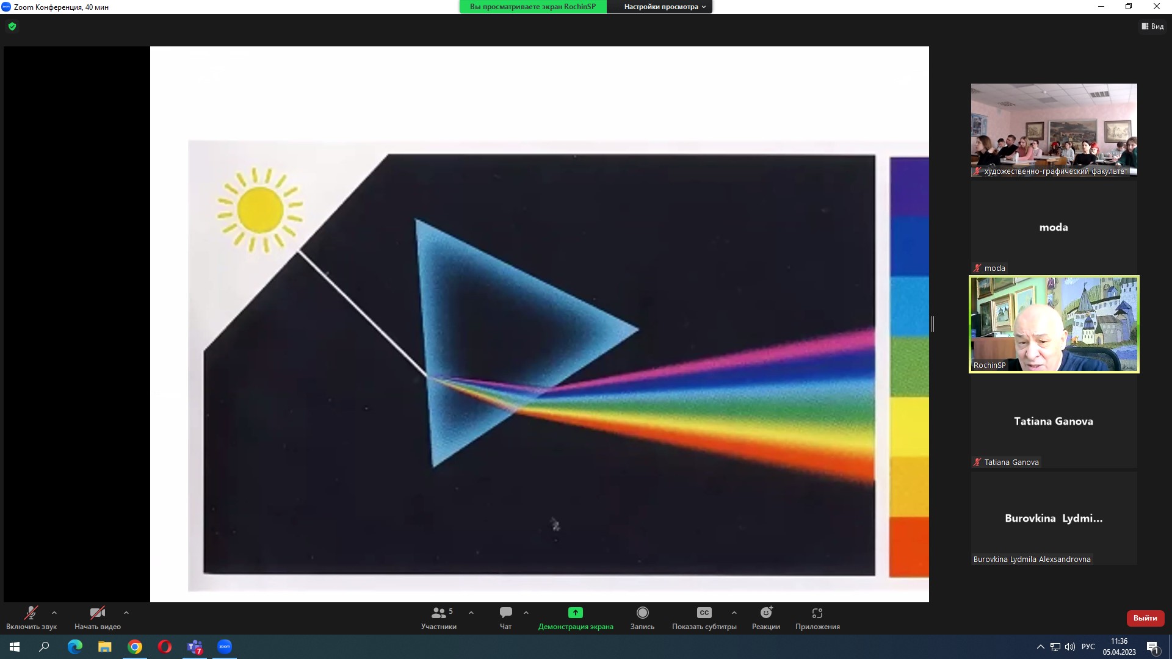Expand audio options arrow next to microphone
Viewport: 1172px width, 659px height.
[x=54, y=613]
